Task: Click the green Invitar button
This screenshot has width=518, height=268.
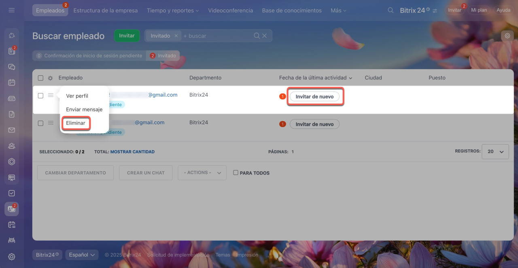Action: coord(127,36)
